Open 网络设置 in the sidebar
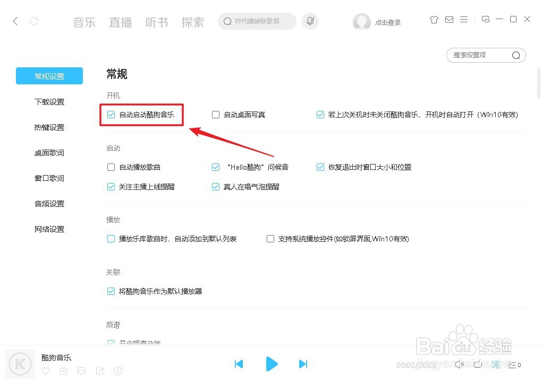 tap(49, 230)
